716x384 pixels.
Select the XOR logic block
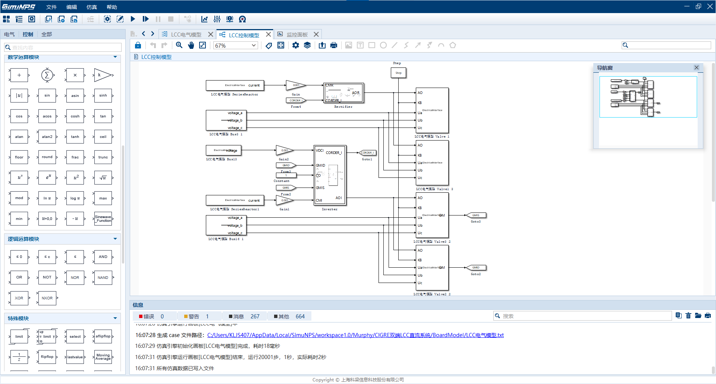(19, 298)
